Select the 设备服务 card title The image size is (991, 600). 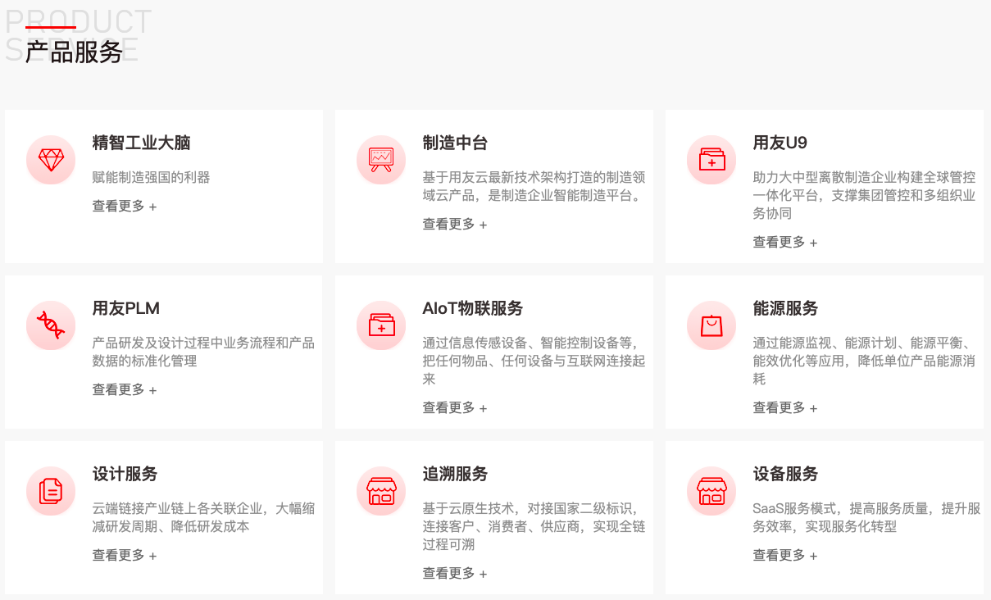[x=786, y=475]
